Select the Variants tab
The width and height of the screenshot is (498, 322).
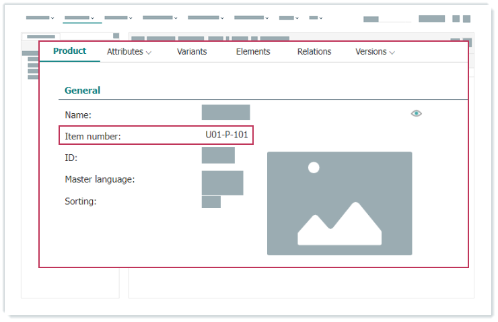click(x=192, y=52)
